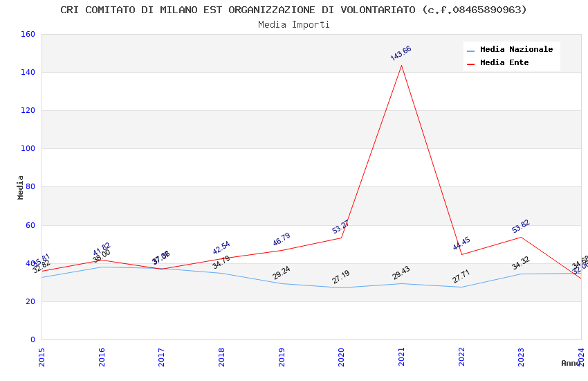
Task: Click the 60 y-axis value
Action: [30, 225]
